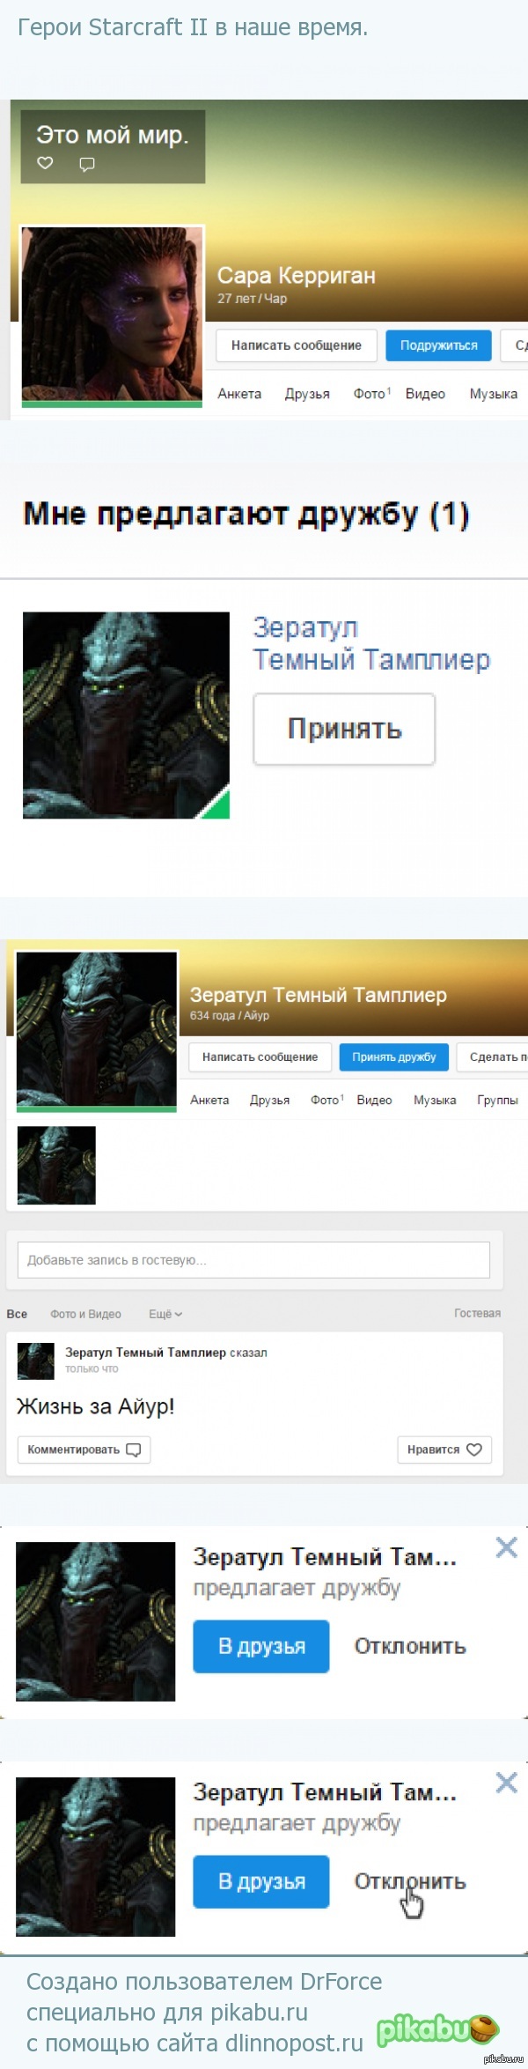
Task: Select the 'Фото и Видео' feed filter
Action: coord(85,1314)
